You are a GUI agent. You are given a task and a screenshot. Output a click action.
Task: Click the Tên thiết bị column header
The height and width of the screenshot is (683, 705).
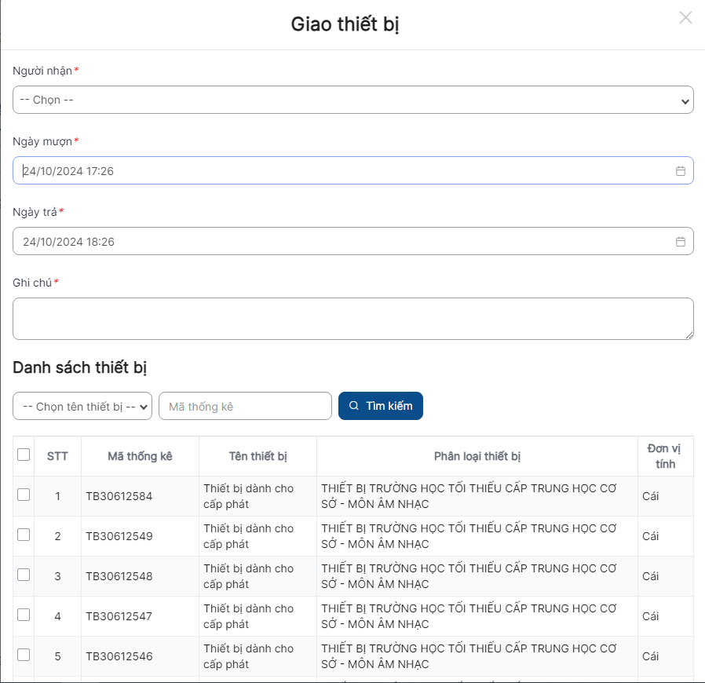(x=258, y=456)
